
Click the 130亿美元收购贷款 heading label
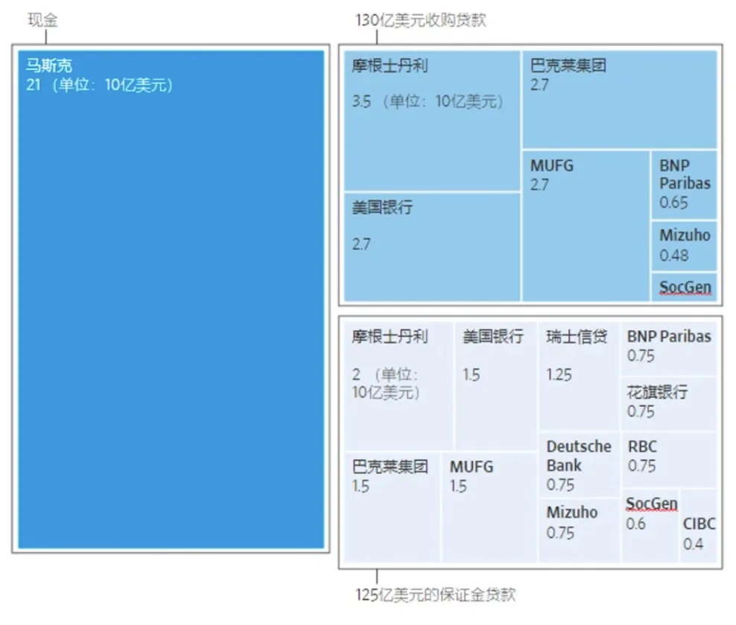click(x=420, y=20)
